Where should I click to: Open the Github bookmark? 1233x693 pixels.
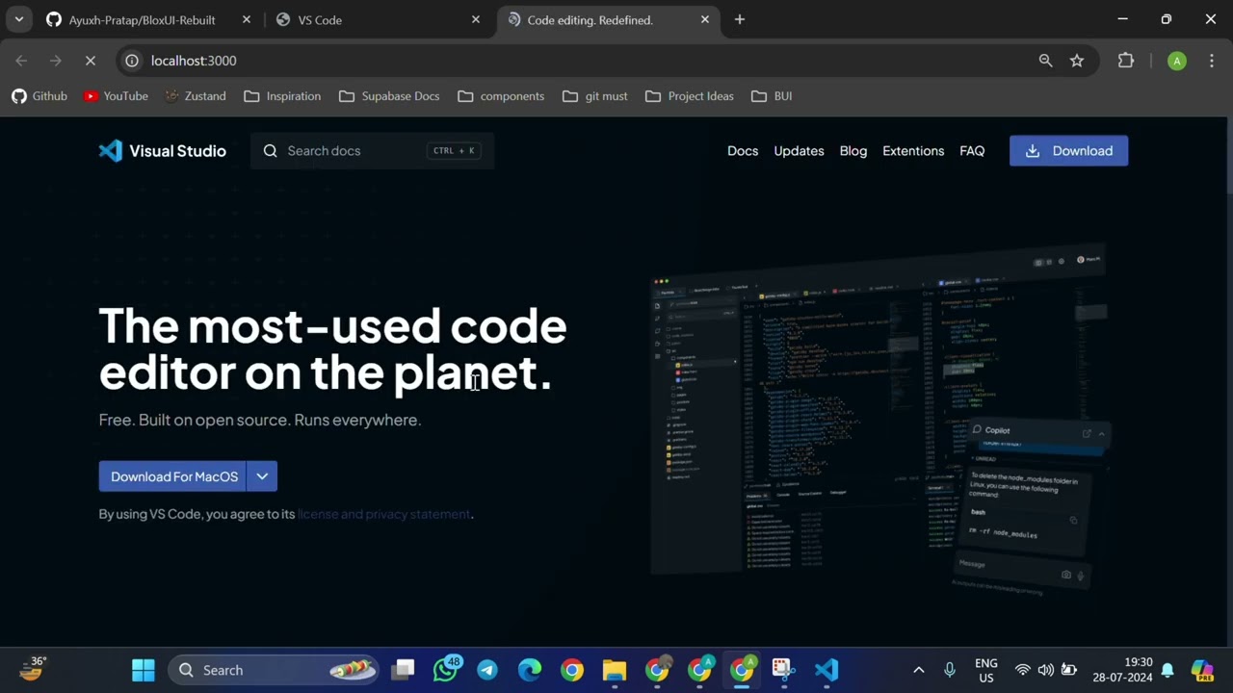pos(39,96)
